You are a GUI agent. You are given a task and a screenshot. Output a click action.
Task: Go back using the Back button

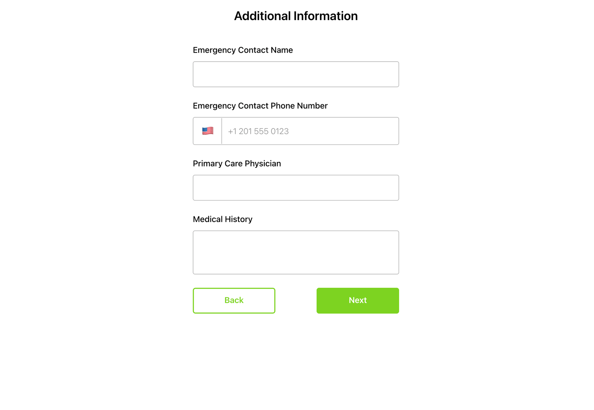tap(234, 300)
